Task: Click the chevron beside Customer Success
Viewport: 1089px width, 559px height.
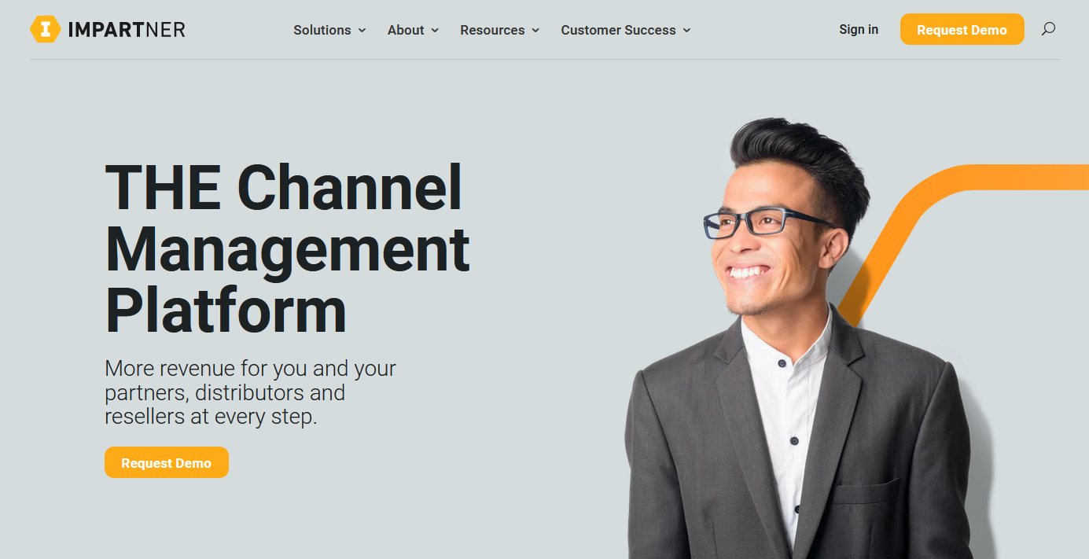Action: coord(688,30)
